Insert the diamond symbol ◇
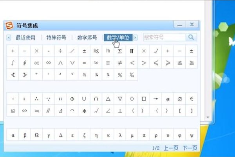Screen dimensions: 235x157 [x=132, y=99]
